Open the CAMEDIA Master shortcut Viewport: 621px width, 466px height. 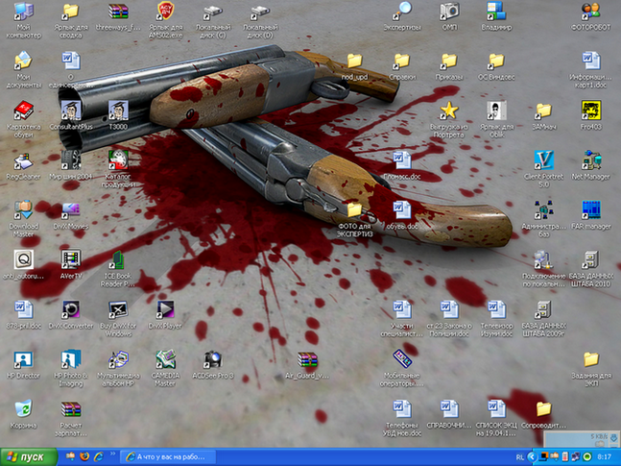(x=165, y=361)
